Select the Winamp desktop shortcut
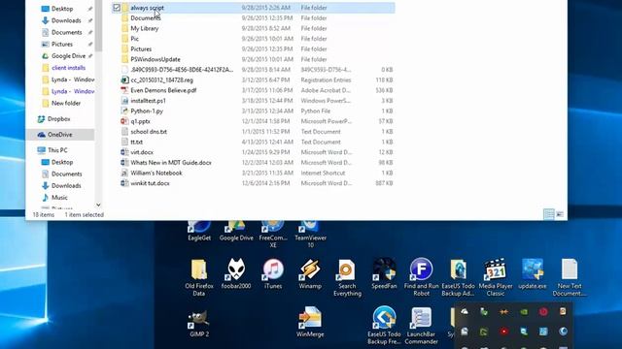This screenshot has height=349, width=622. (x=310, y=273)
